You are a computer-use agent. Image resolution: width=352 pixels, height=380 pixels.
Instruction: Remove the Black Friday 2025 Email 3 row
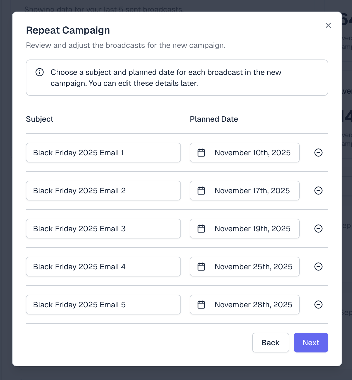click(x=318, y=229)
